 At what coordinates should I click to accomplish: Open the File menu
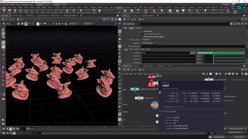coord(3,5)
